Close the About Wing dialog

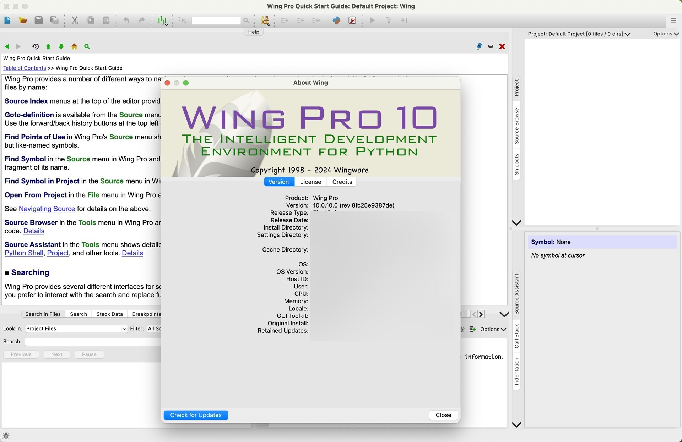(x=443, y=415)
